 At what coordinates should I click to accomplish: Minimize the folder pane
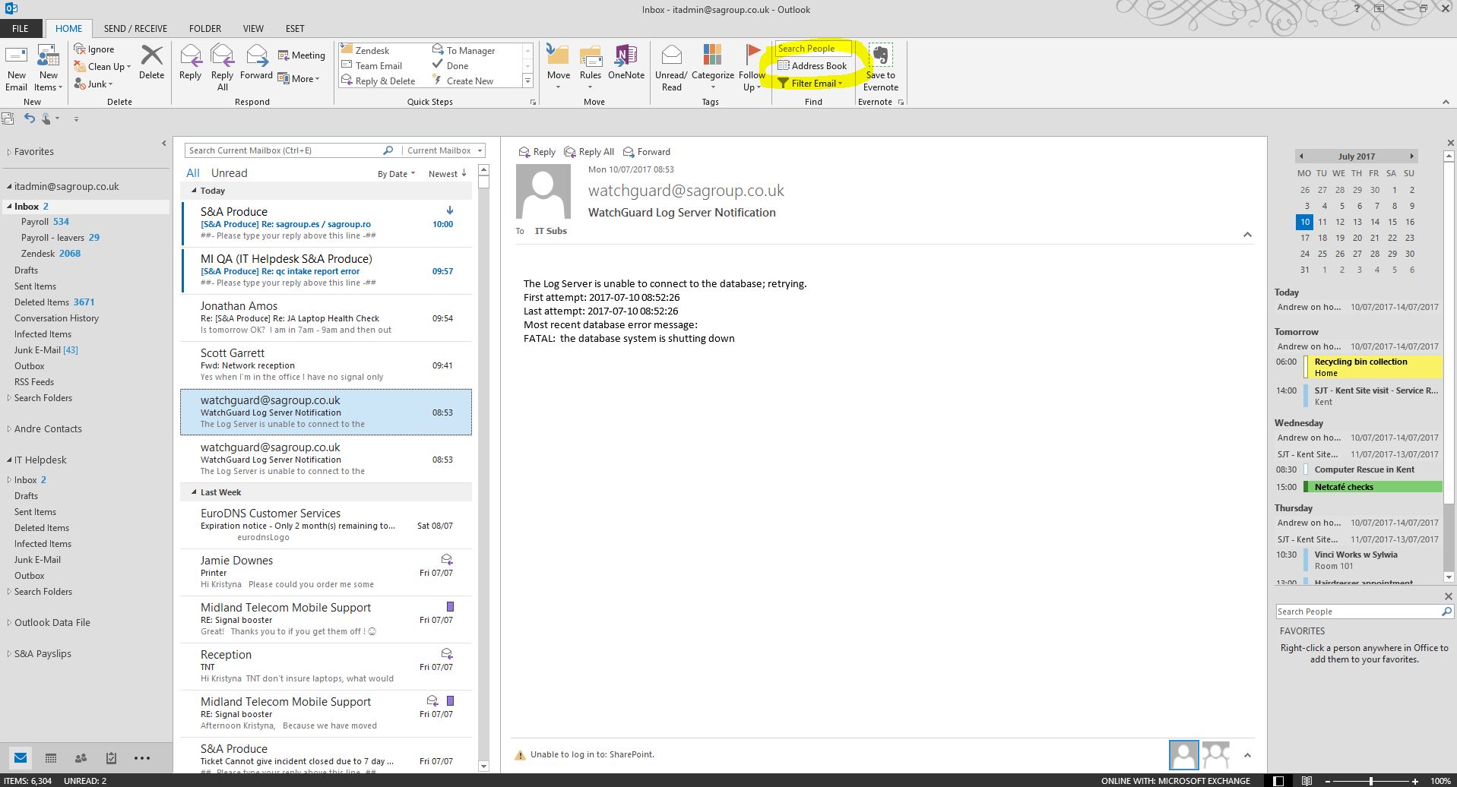pyautogui.click(x=163, y=144)
